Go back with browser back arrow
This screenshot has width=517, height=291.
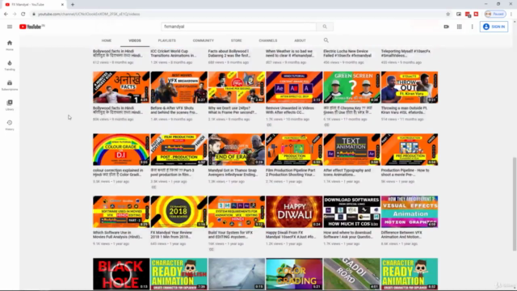click(x=6, y=14)
